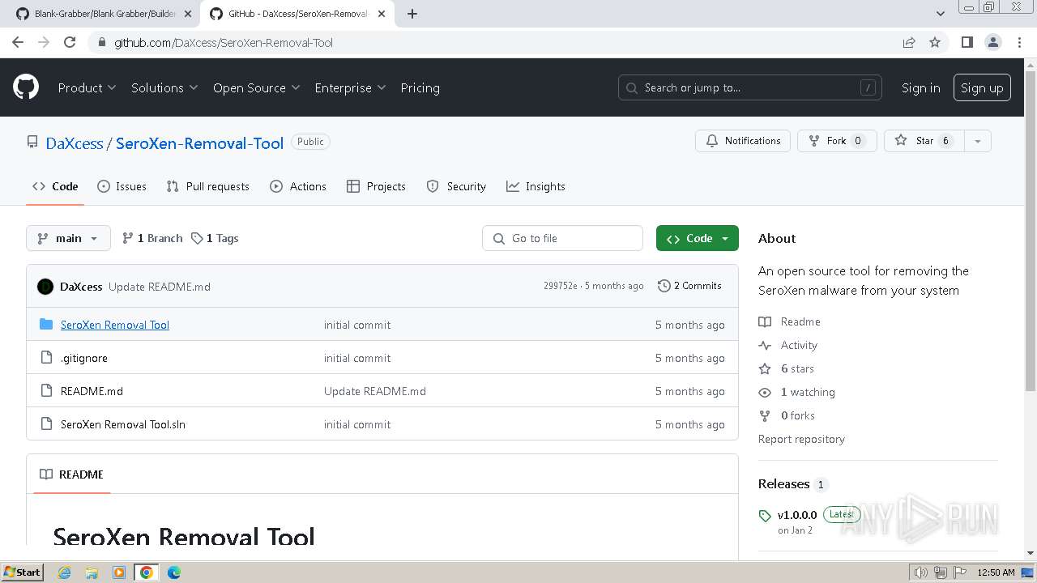Open the Chrome tab search chevron

(940, 14)
